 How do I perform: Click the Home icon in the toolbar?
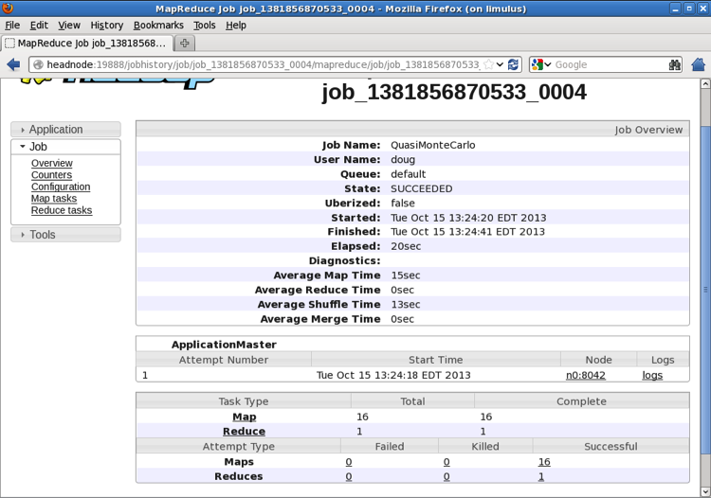click(699, 64)
